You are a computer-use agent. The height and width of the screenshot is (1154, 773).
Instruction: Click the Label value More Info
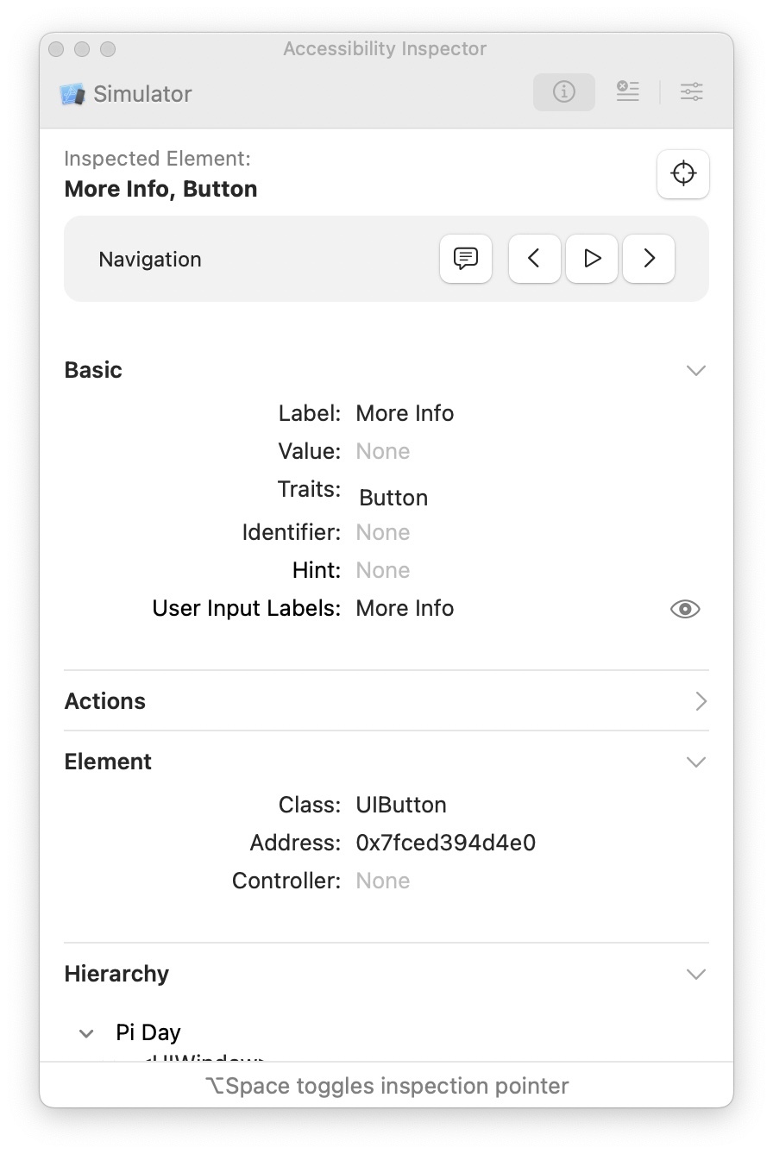tap(405, 413)
